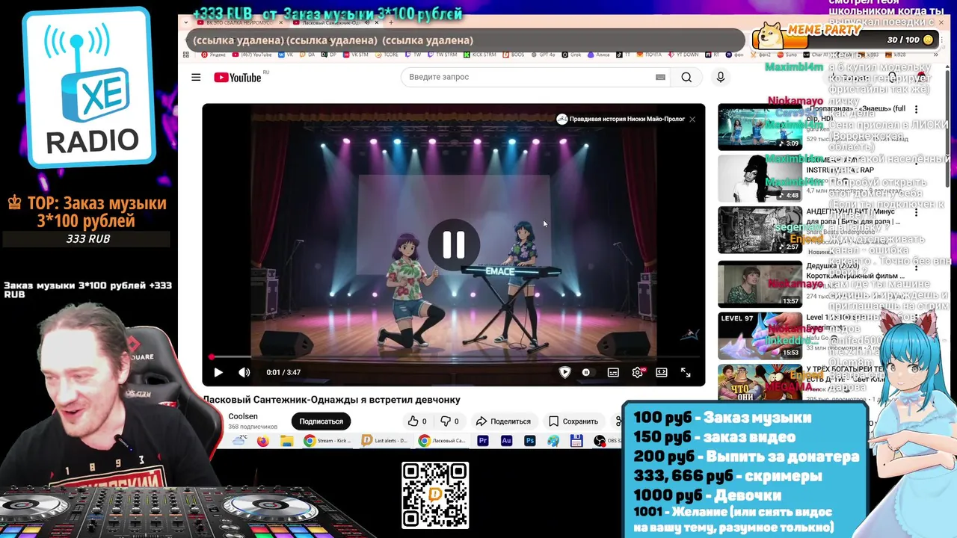Open the BOOS bookmark
957x538 pixels.
tap(514, 55)
